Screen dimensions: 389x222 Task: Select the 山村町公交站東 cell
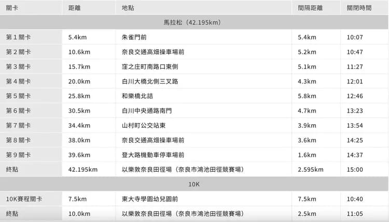(x=144, y=125)
